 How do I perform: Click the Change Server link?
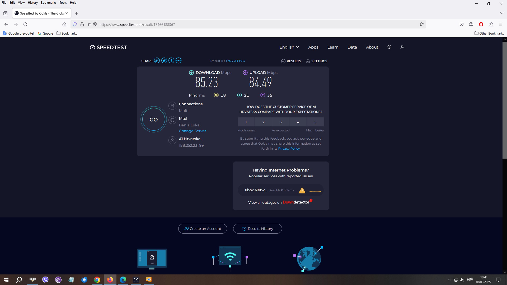click(192, 131)
